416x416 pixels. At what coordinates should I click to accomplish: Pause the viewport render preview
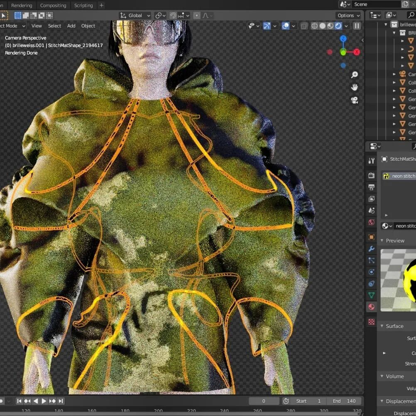pyautogui.click(x=357, y=26)
